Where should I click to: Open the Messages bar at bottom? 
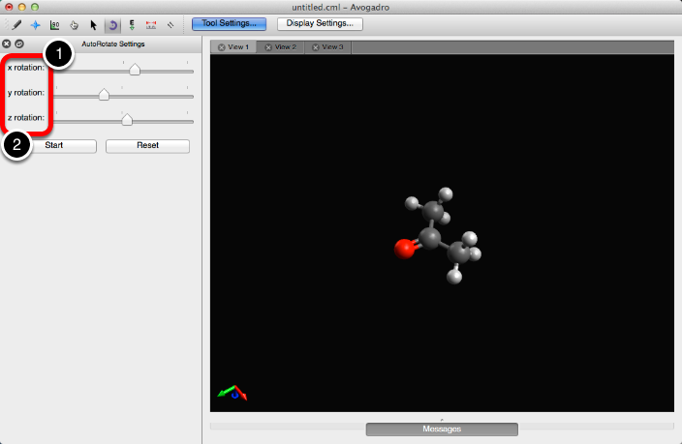[x=442, y=429]
